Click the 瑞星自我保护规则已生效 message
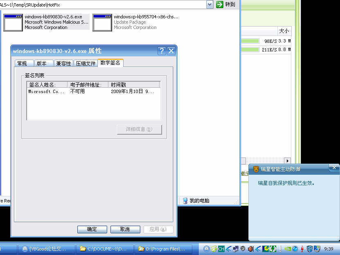 pyautogui.click(x=286, y=183)
